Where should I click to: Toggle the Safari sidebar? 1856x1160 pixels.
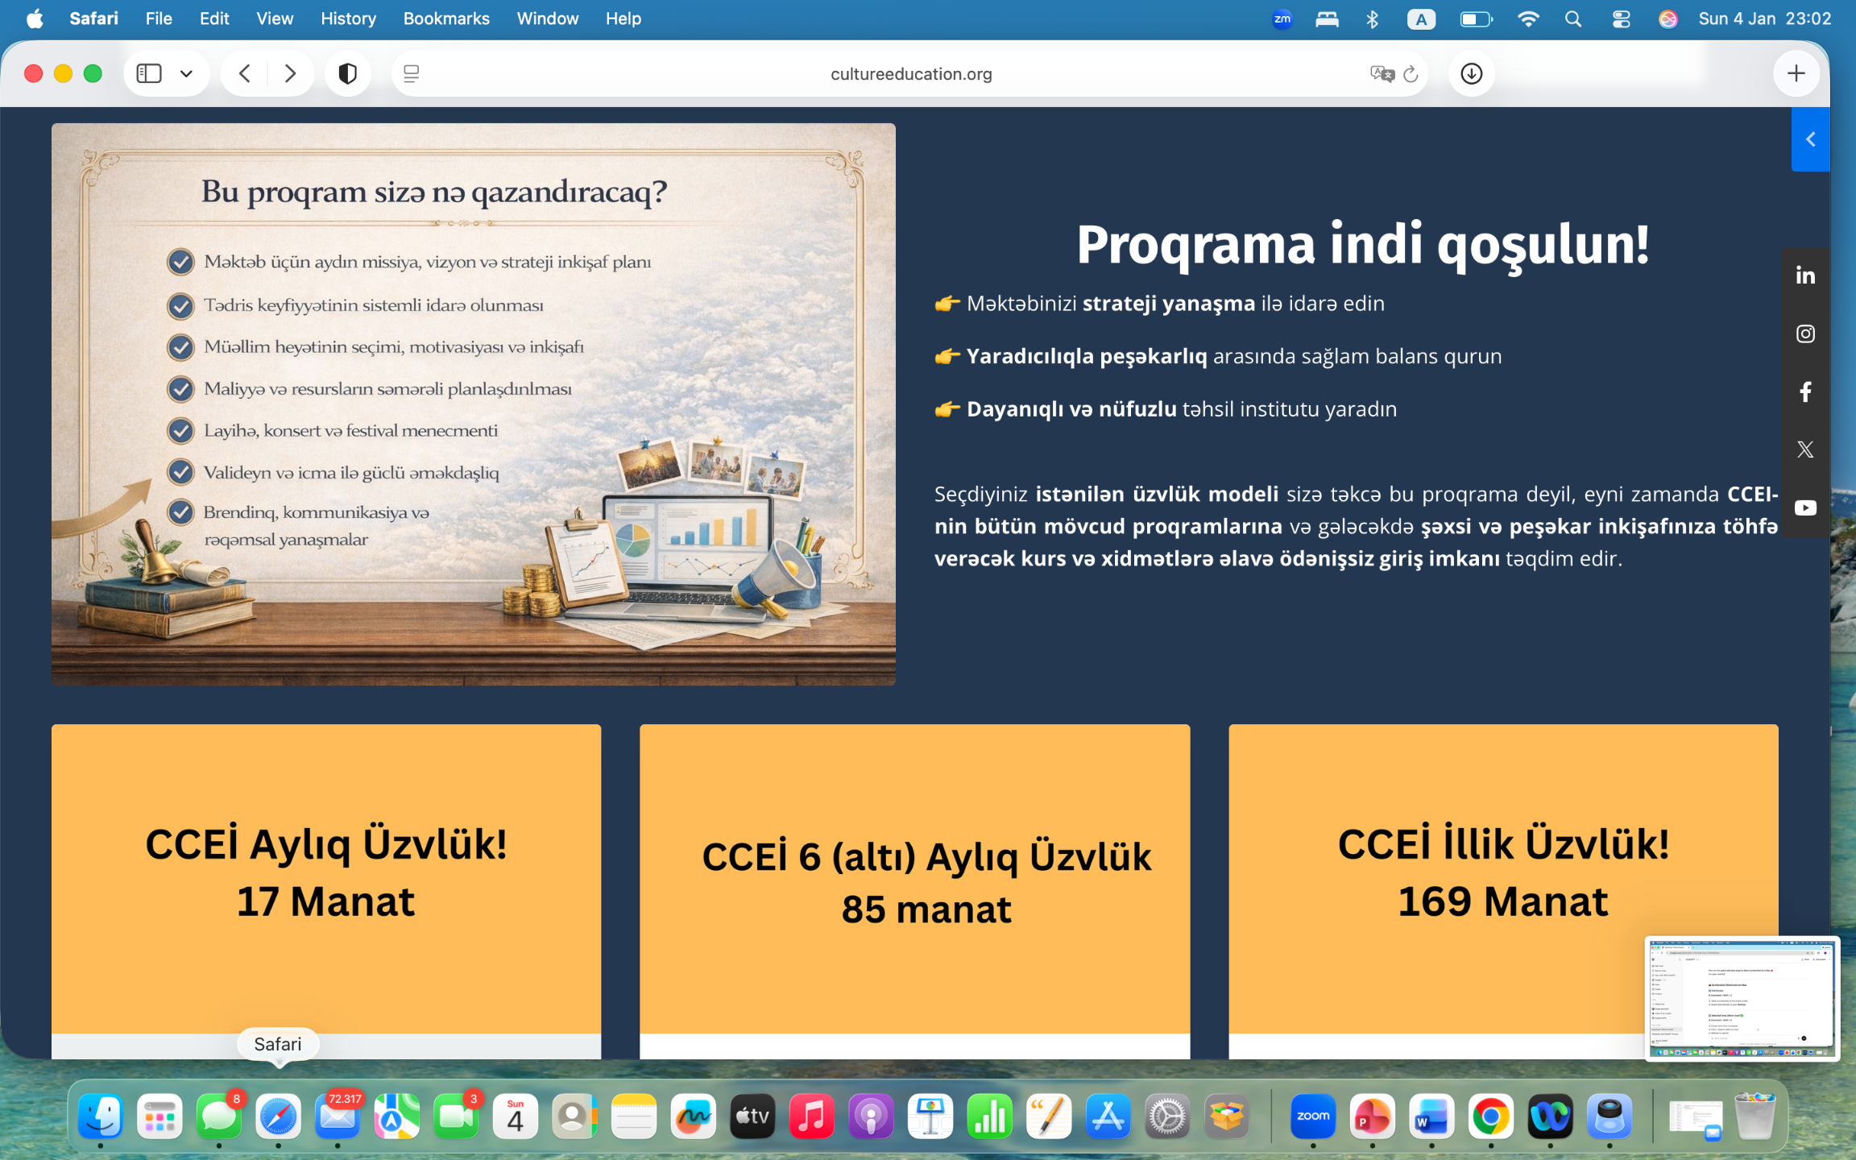pyautogui.click(x=149, y=73)
